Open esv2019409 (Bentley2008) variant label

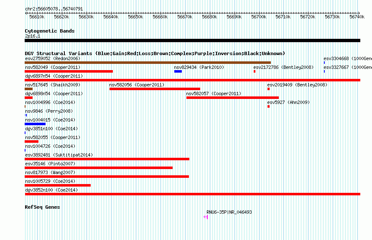297,85
